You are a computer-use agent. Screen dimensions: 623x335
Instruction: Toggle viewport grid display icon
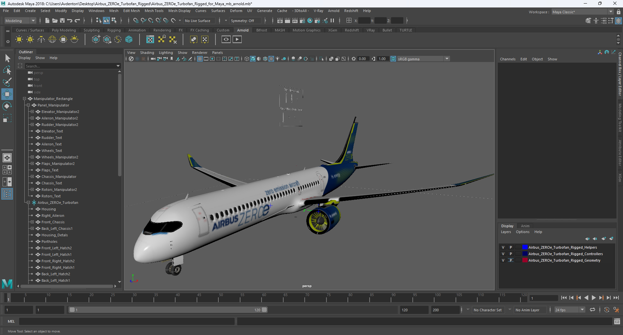coord(200,59)
